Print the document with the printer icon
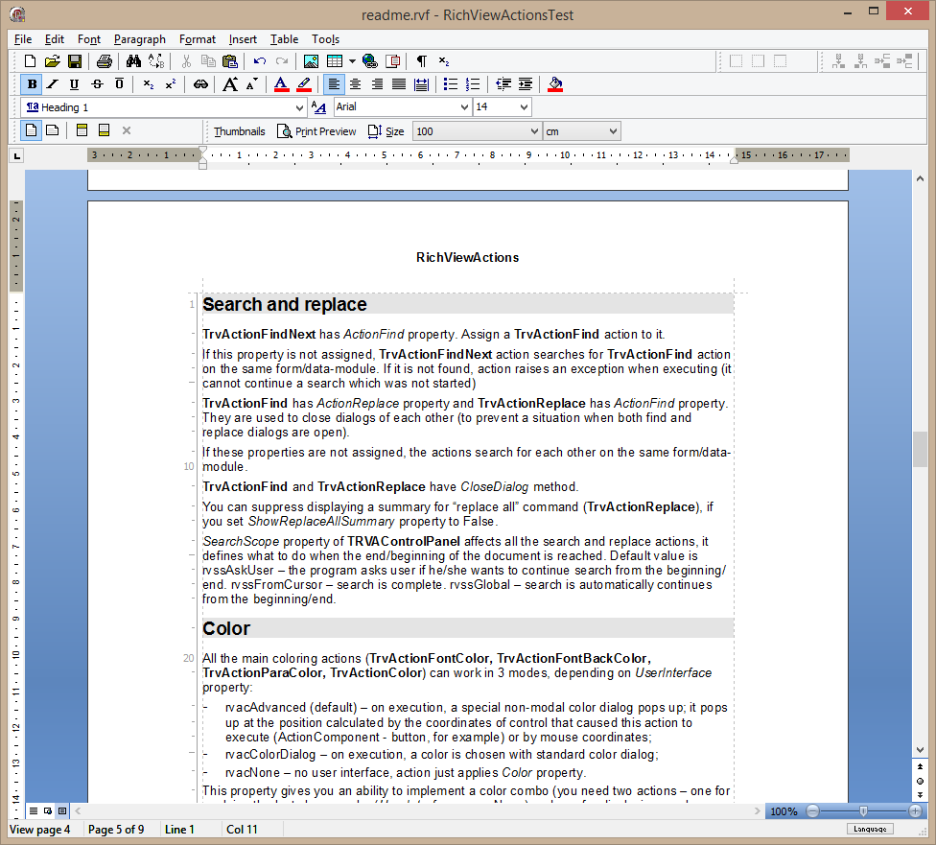This screenshot has height=845, width=936. coord(105,61)
